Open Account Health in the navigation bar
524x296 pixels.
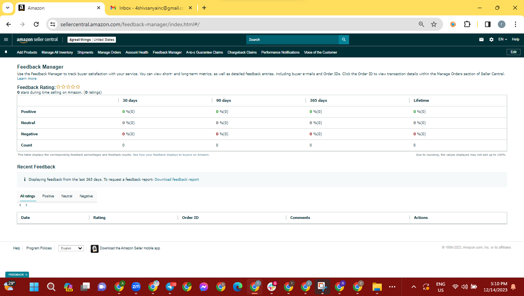coord(137,52)
